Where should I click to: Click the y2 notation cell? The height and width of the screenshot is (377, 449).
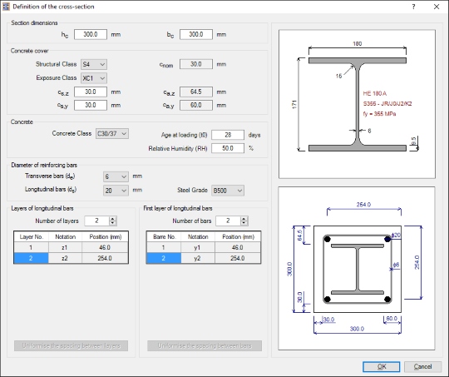[x=198, y=258]
